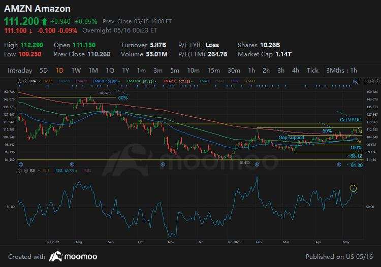Image resolution: width=381 pixels, height=267 pixels.
Task: Select the 1W weekly chart tab
Action: [x=76, y=71]
